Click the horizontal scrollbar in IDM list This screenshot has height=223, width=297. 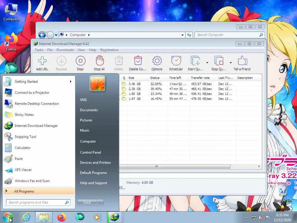click(x=175, y=166)
